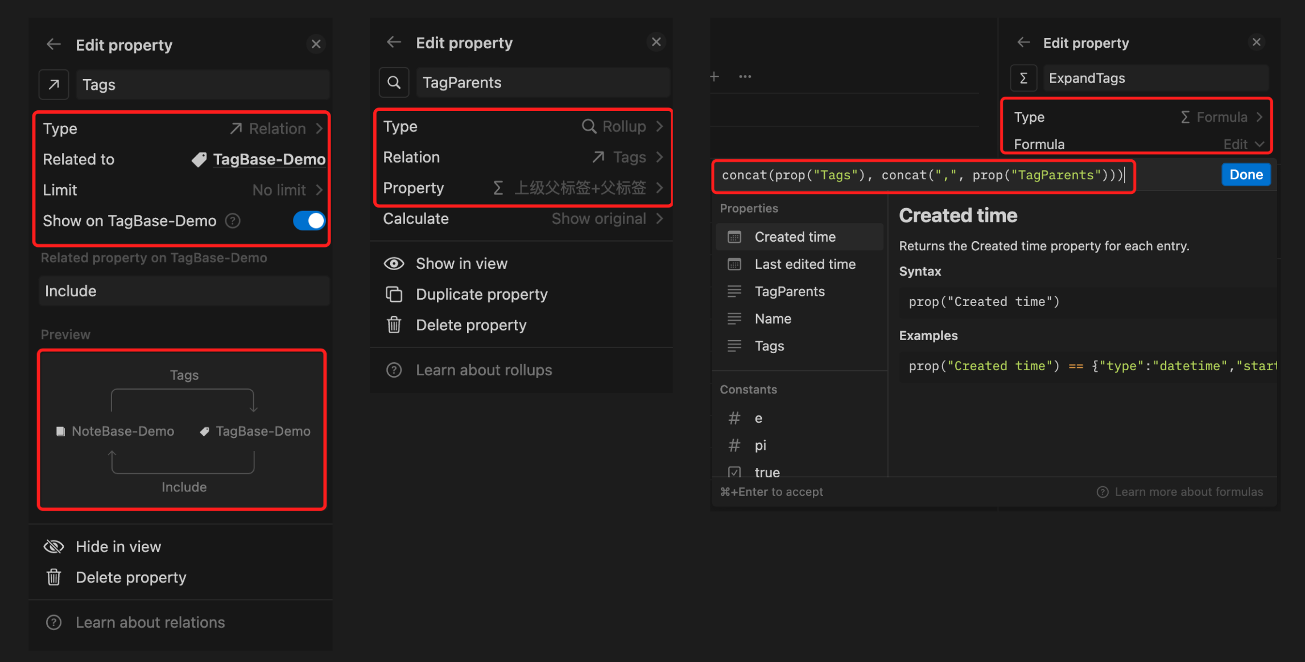Open Learn about relations link
The image size is (1305, 662).
pos(150,623)
